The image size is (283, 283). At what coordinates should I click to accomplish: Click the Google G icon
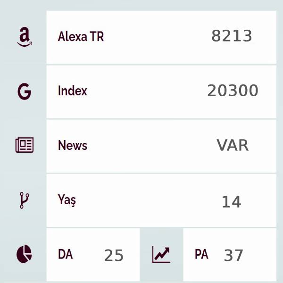(25, 92)
